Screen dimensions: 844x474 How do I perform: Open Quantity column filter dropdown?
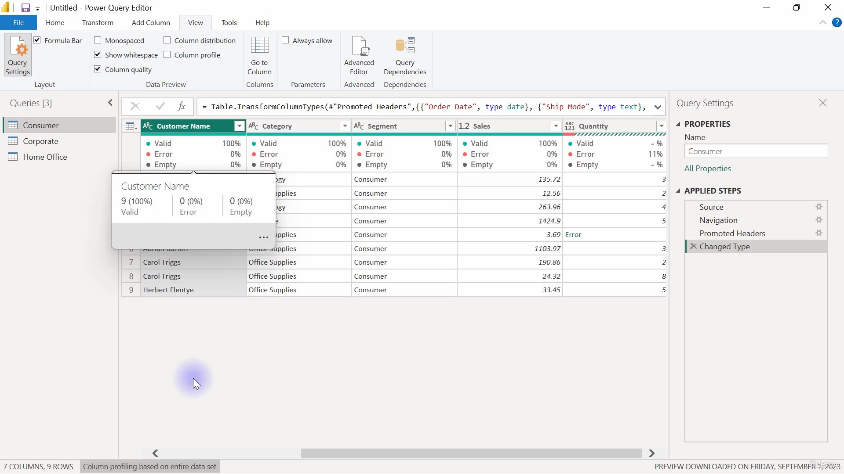(x=661, y=126)
